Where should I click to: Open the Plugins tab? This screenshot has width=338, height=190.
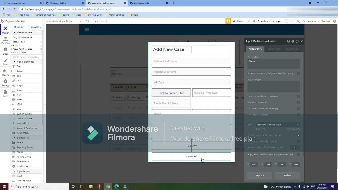coord(5,72)
